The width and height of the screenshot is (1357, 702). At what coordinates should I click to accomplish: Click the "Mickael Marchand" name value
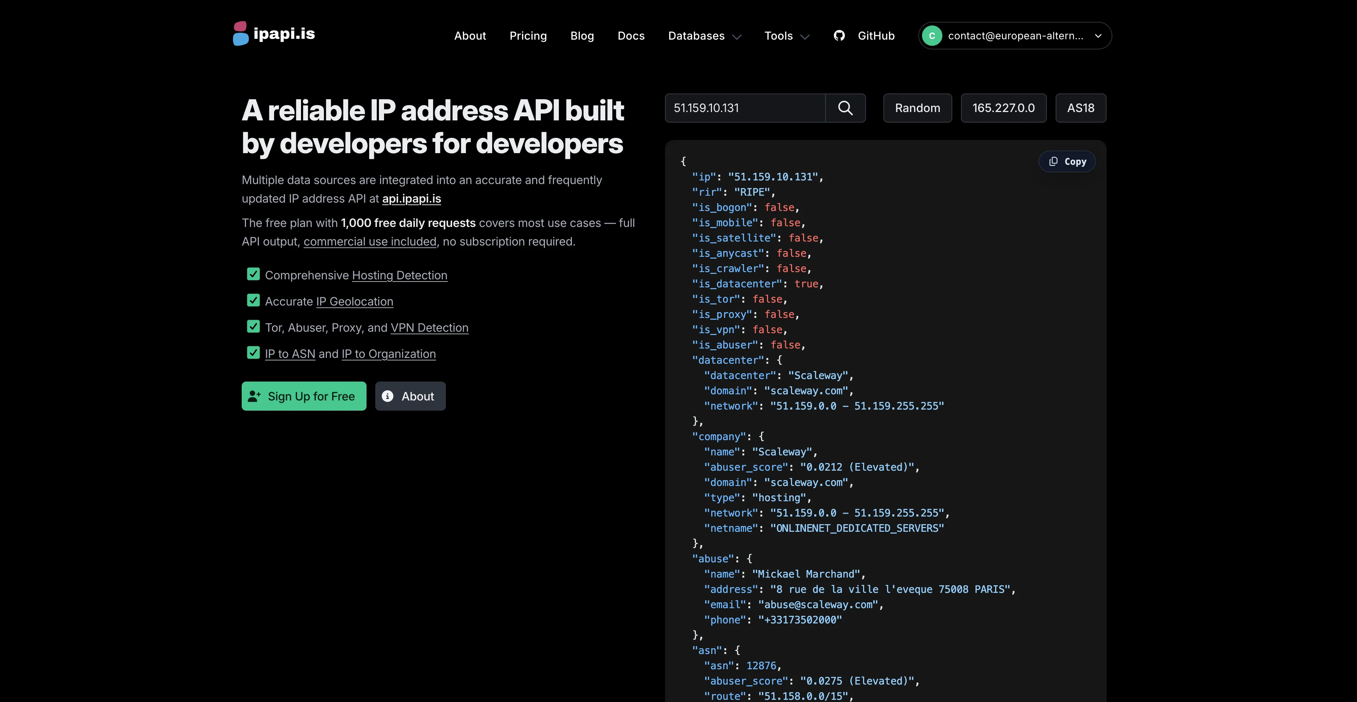click(x=806, y=574)
